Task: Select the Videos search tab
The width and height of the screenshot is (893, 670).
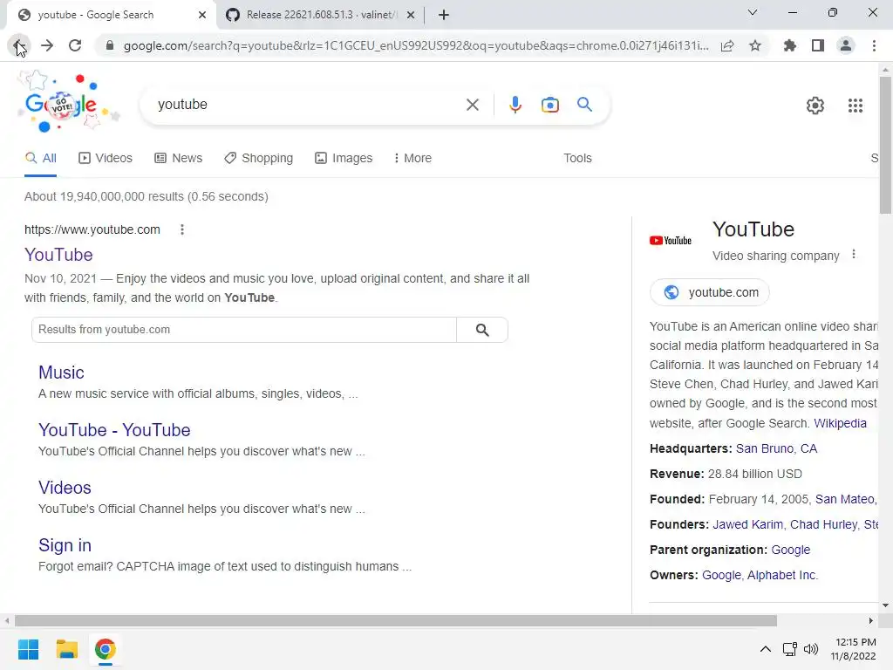Action: click(x=106, y=158)
